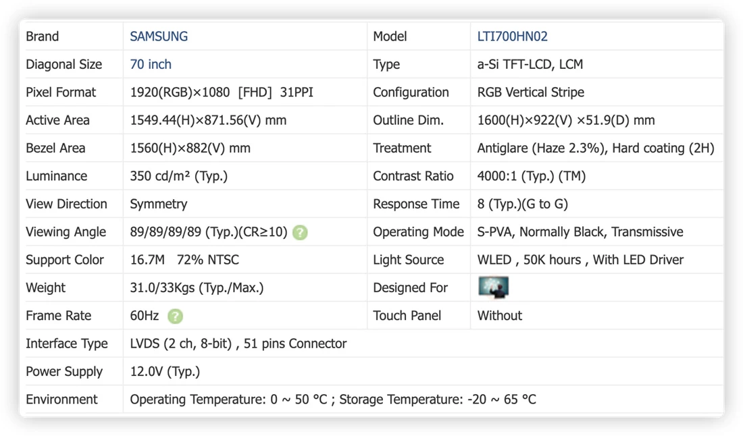Screen dimensions: 743x436
Task: Click the Touch Panel Without value
Action: (x=499, y=316)
